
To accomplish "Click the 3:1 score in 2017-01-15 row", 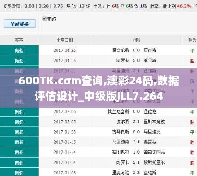I will point(136,142).
